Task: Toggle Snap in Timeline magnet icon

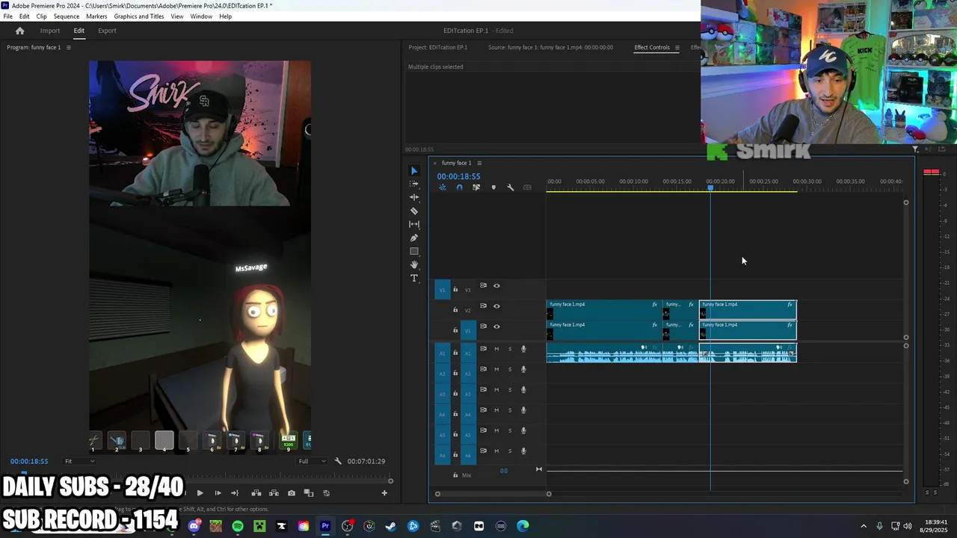Action: click(x=459, y=188)
